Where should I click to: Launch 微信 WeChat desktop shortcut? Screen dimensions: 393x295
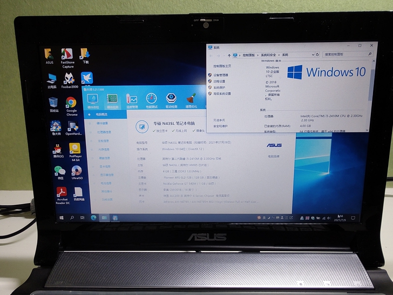click(x=60, y=172)
